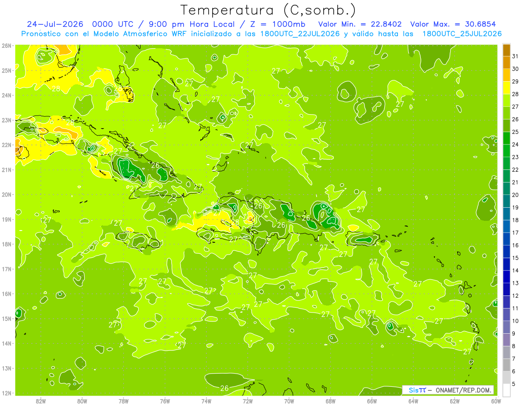Click the 'Valor Min. = 22.8402' value
The height and width of the screenshot is (407, 527).
click(360, 24)
